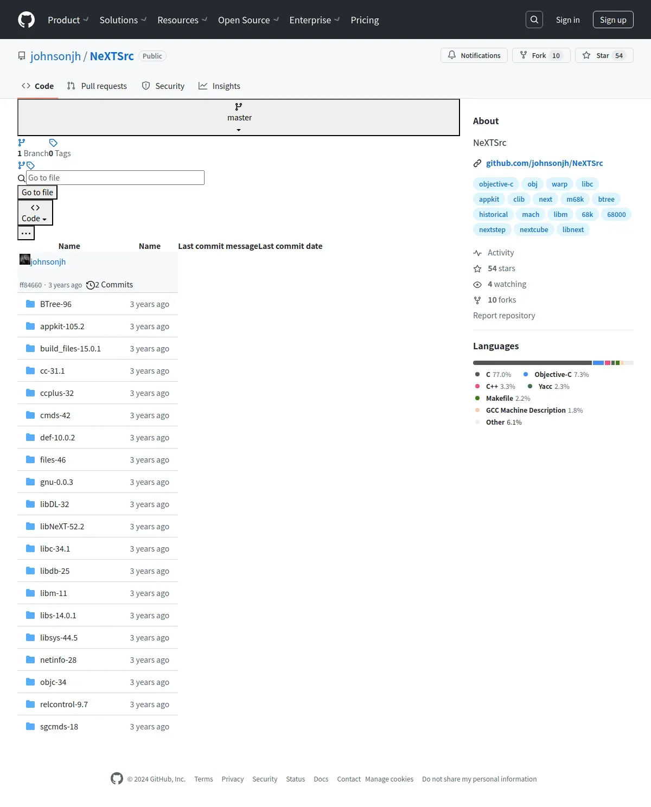Expand the Enterprise menu

[315, 20]
